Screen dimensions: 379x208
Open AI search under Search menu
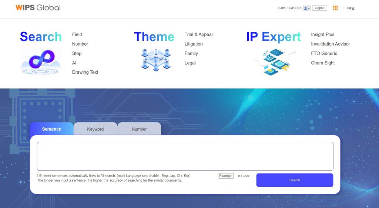pos(74,63)
